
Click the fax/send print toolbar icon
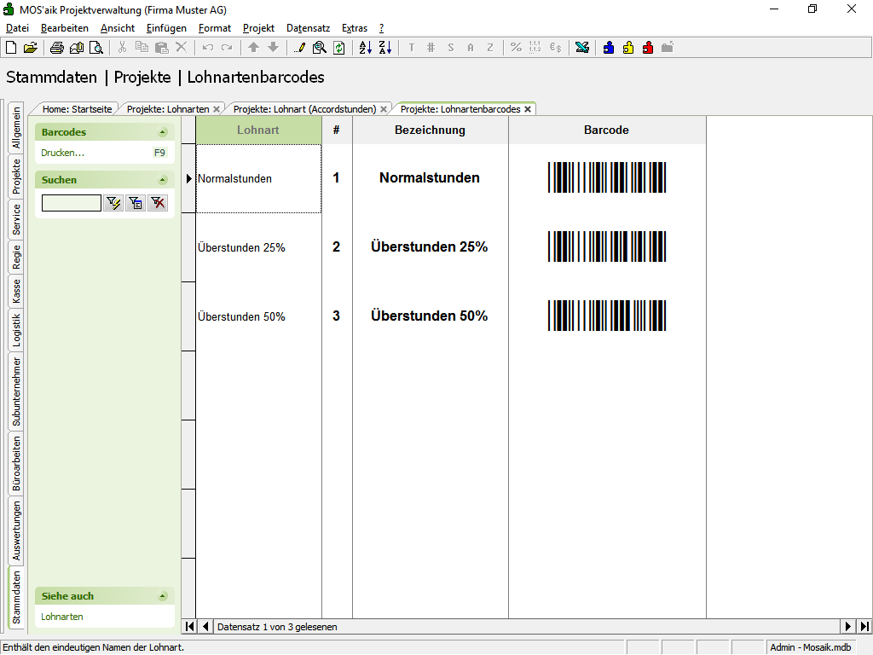(x=77, y=48)
